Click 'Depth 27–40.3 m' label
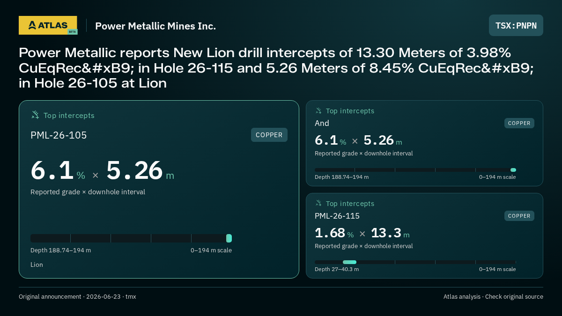Image resolution: width=562 pixels, height=316 pixels. (x=337, y=269)
